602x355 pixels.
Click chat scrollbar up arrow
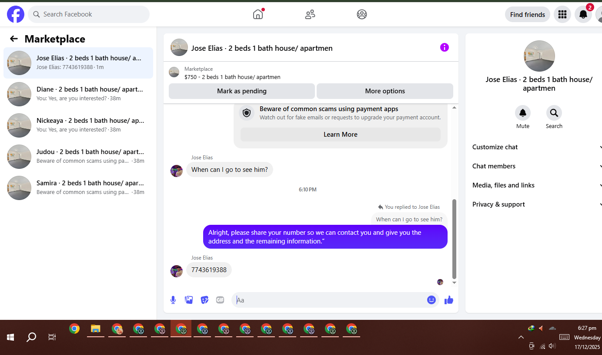click(x=455, y=107)
